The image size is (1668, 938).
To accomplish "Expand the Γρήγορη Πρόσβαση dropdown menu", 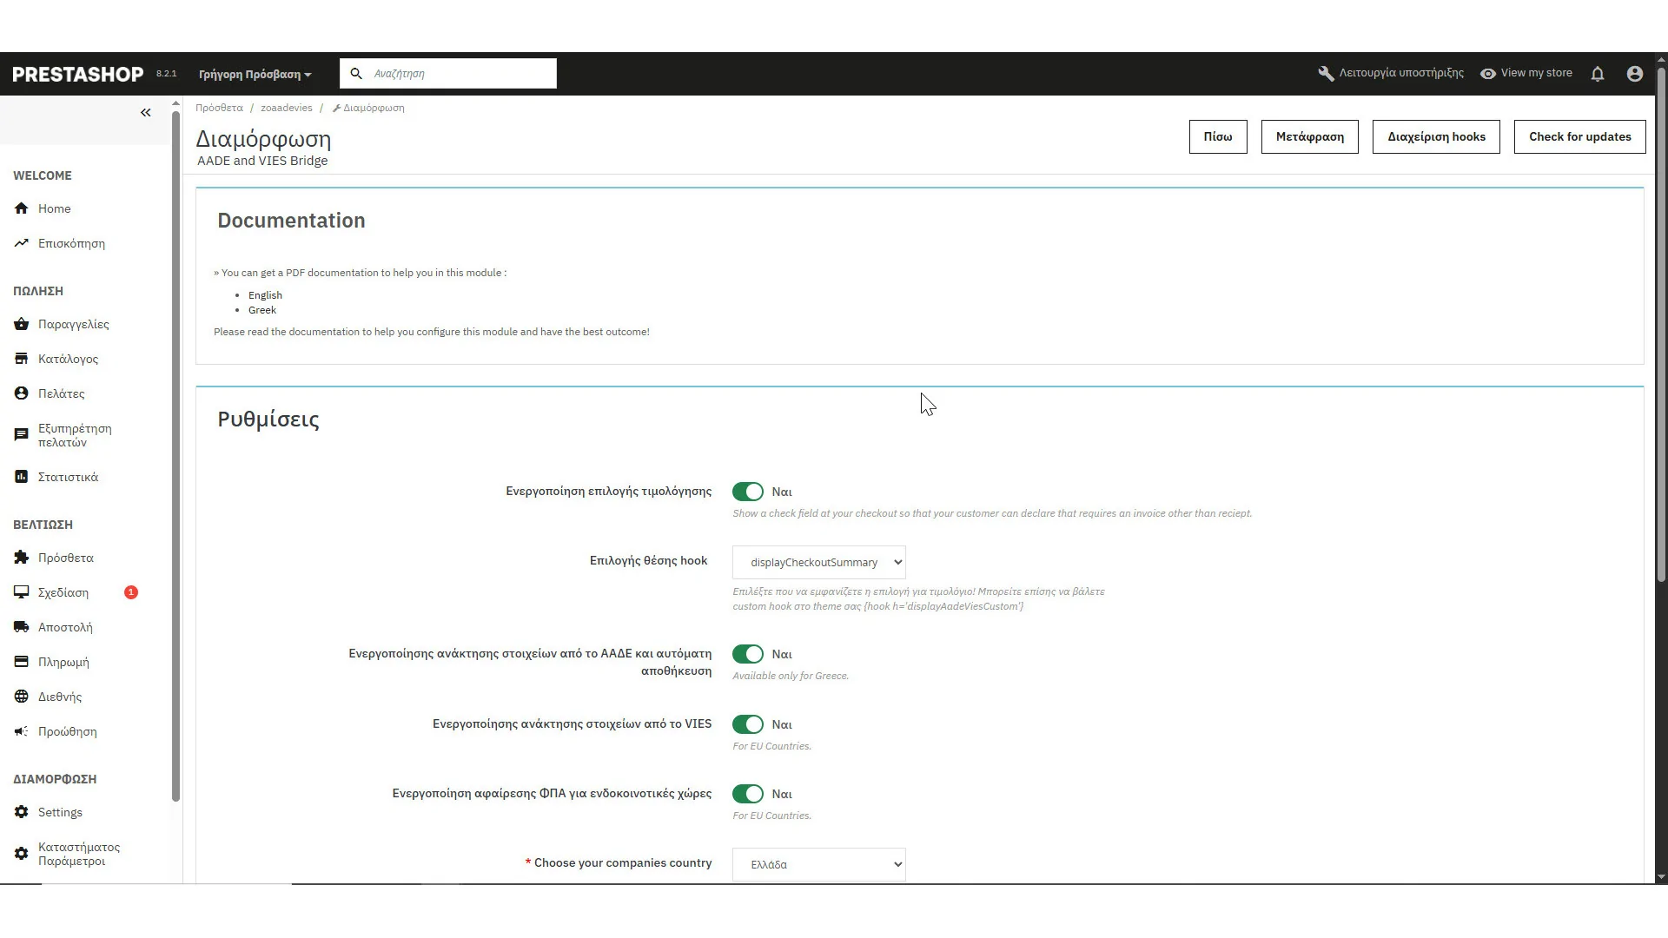I will pos(255,75).
